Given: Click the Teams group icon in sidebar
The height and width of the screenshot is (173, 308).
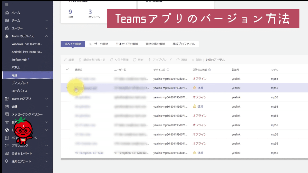Looking at the screenshot, I should (7, 21).
